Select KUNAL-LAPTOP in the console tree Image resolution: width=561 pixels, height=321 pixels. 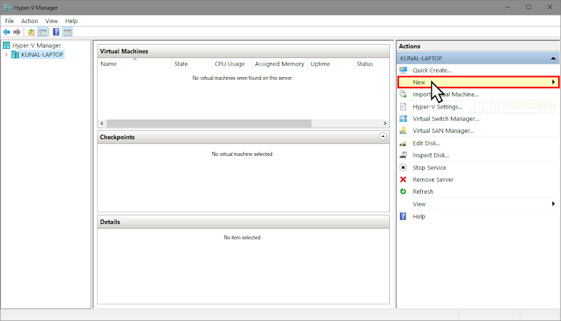(42, 55)
